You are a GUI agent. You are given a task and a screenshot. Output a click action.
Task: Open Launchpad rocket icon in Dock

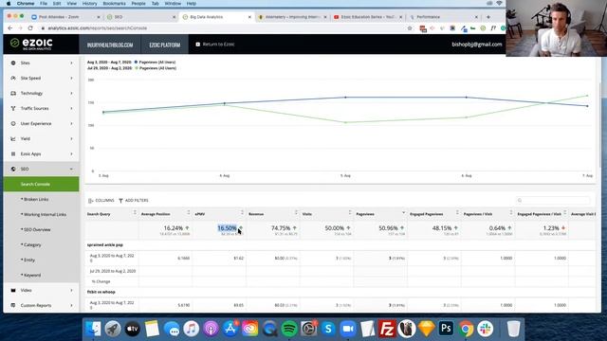click(113, 329)
